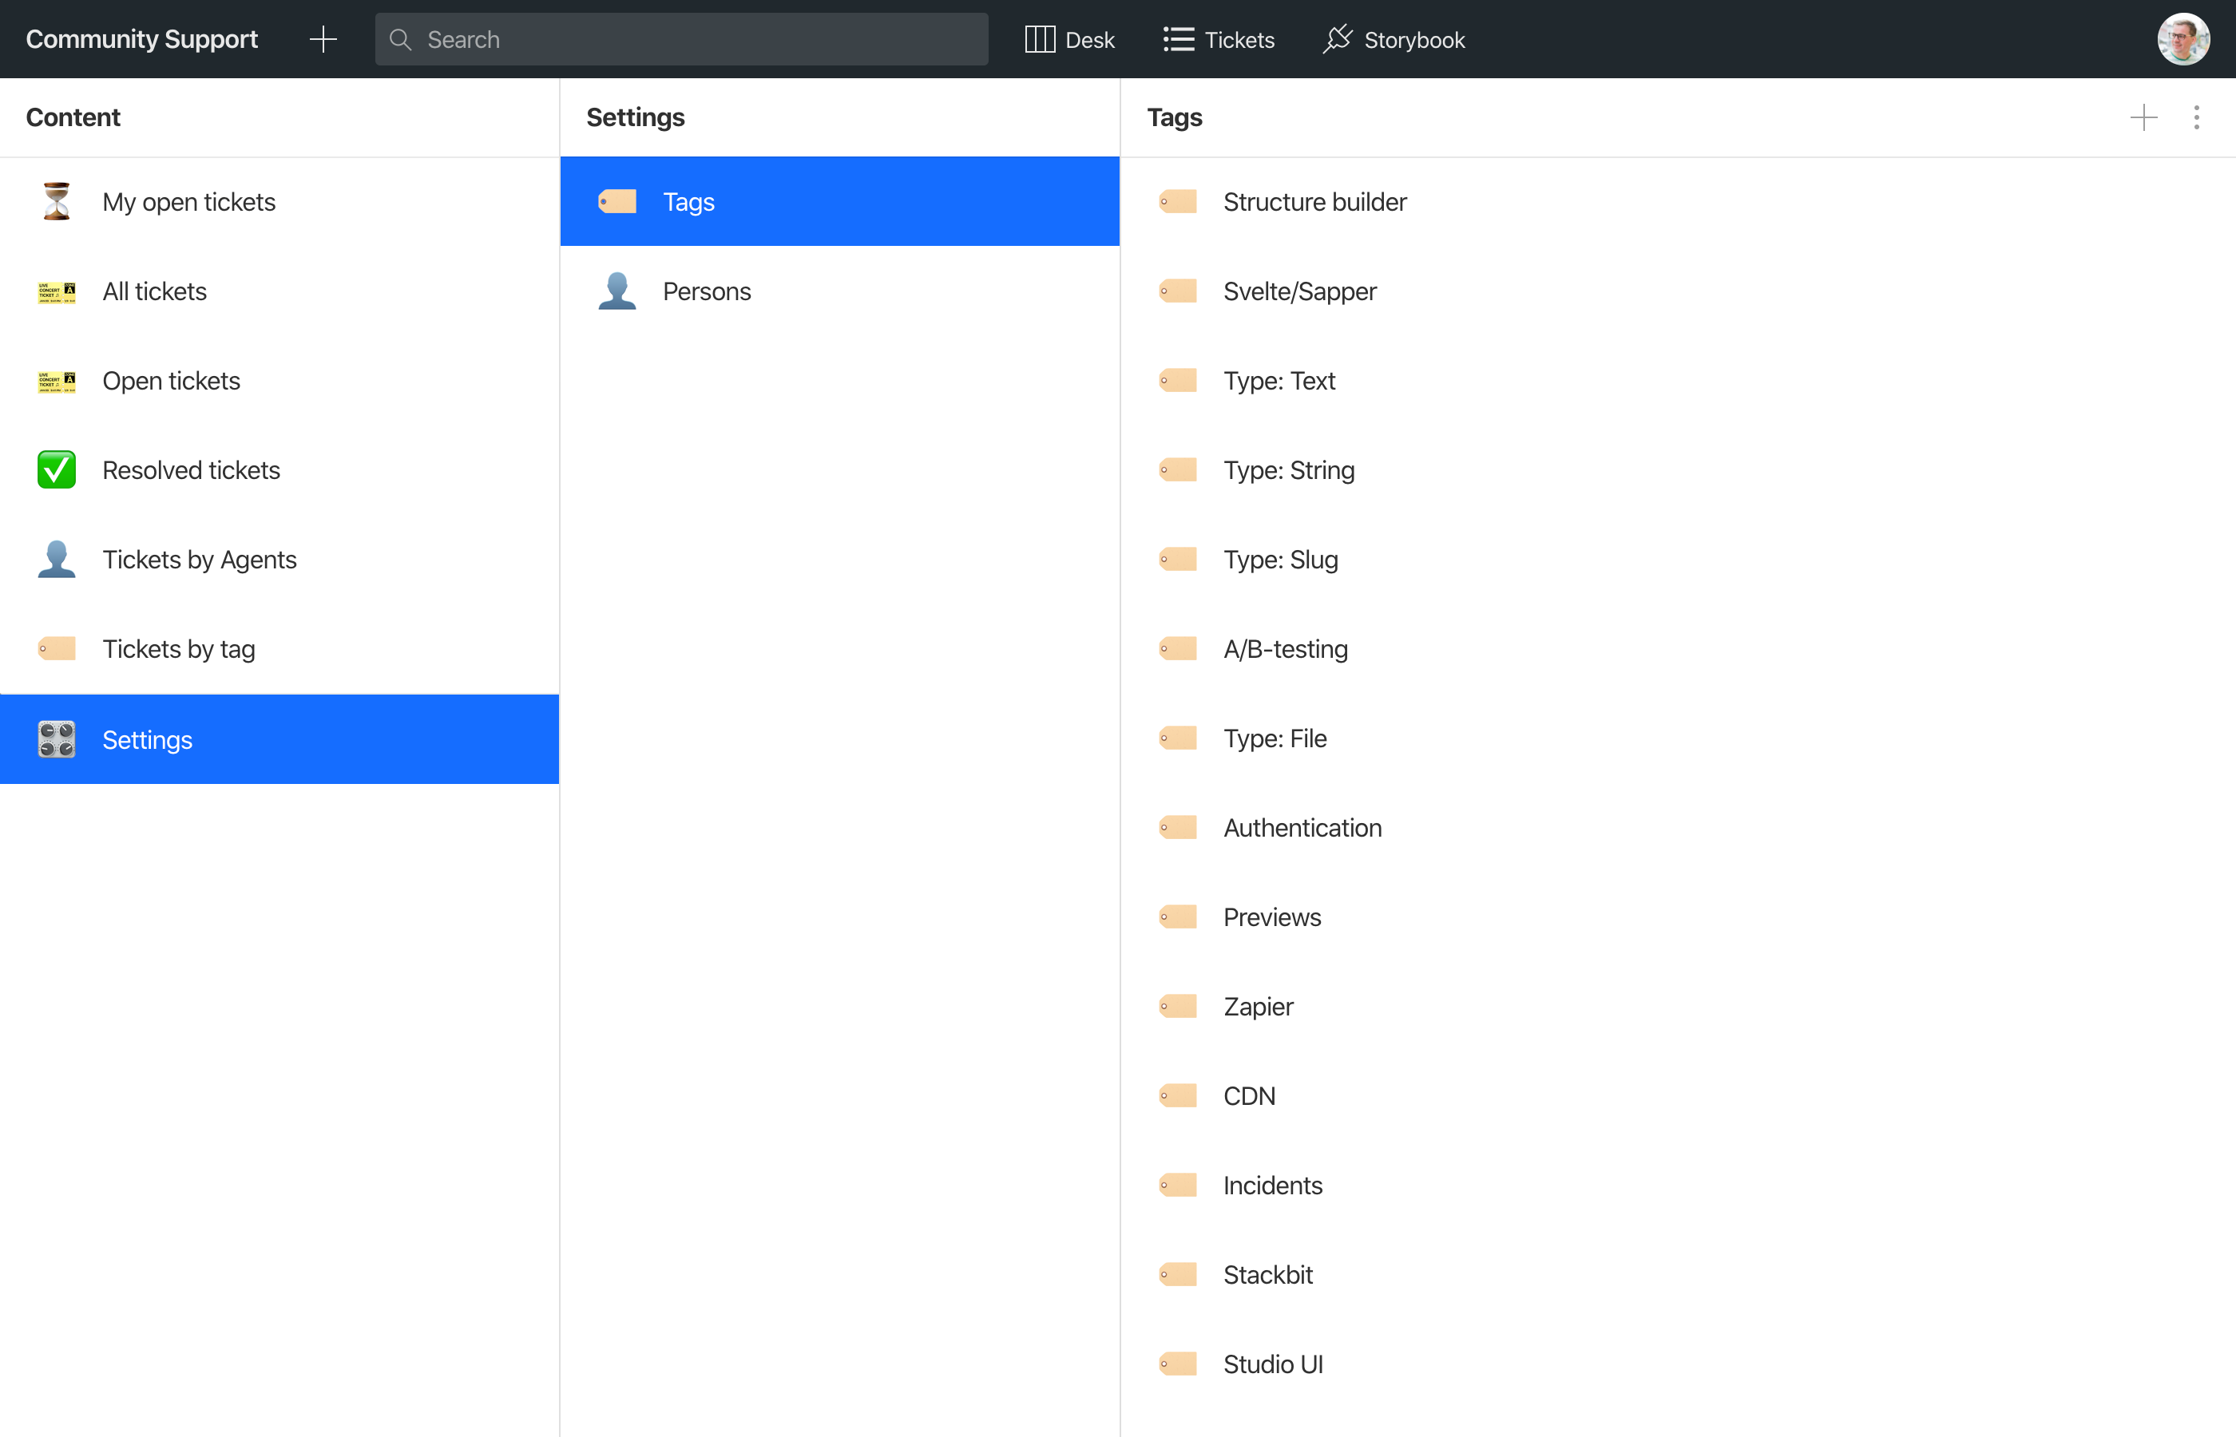This screenshot has height=1437, width=2236.
Task: Select Tickets by tag in Content
Action: coord(178,650)
